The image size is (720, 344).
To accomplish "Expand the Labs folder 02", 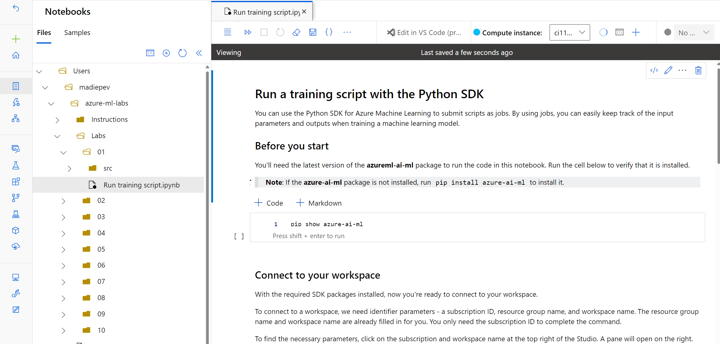I will pos(63,200).
